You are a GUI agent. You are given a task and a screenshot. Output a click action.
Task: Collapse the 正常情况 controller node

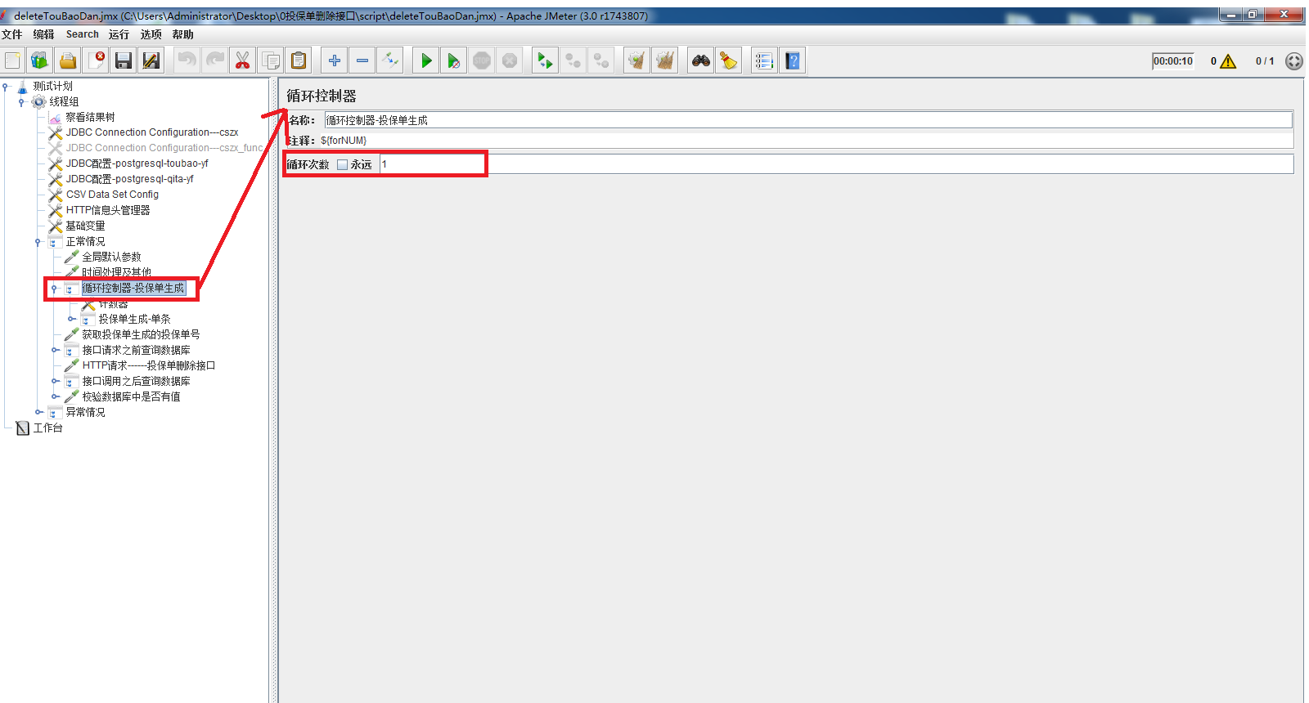38,242
